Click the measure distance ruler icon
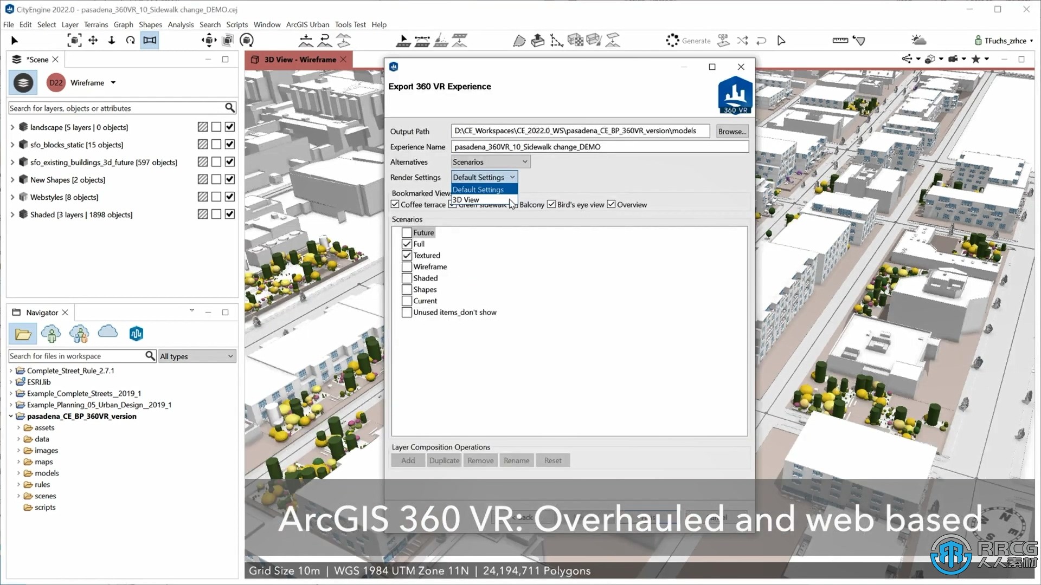 pyautogui.click(x=840, y=41)
